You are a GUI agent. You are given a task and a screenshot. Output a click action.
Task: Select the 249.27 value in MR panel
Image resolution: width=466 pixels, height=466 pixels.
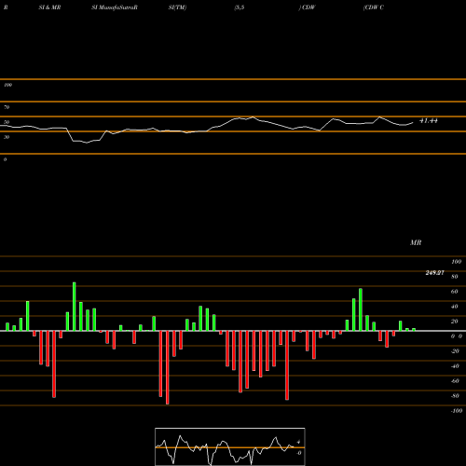pyautogui.click(x=434, y=273)
